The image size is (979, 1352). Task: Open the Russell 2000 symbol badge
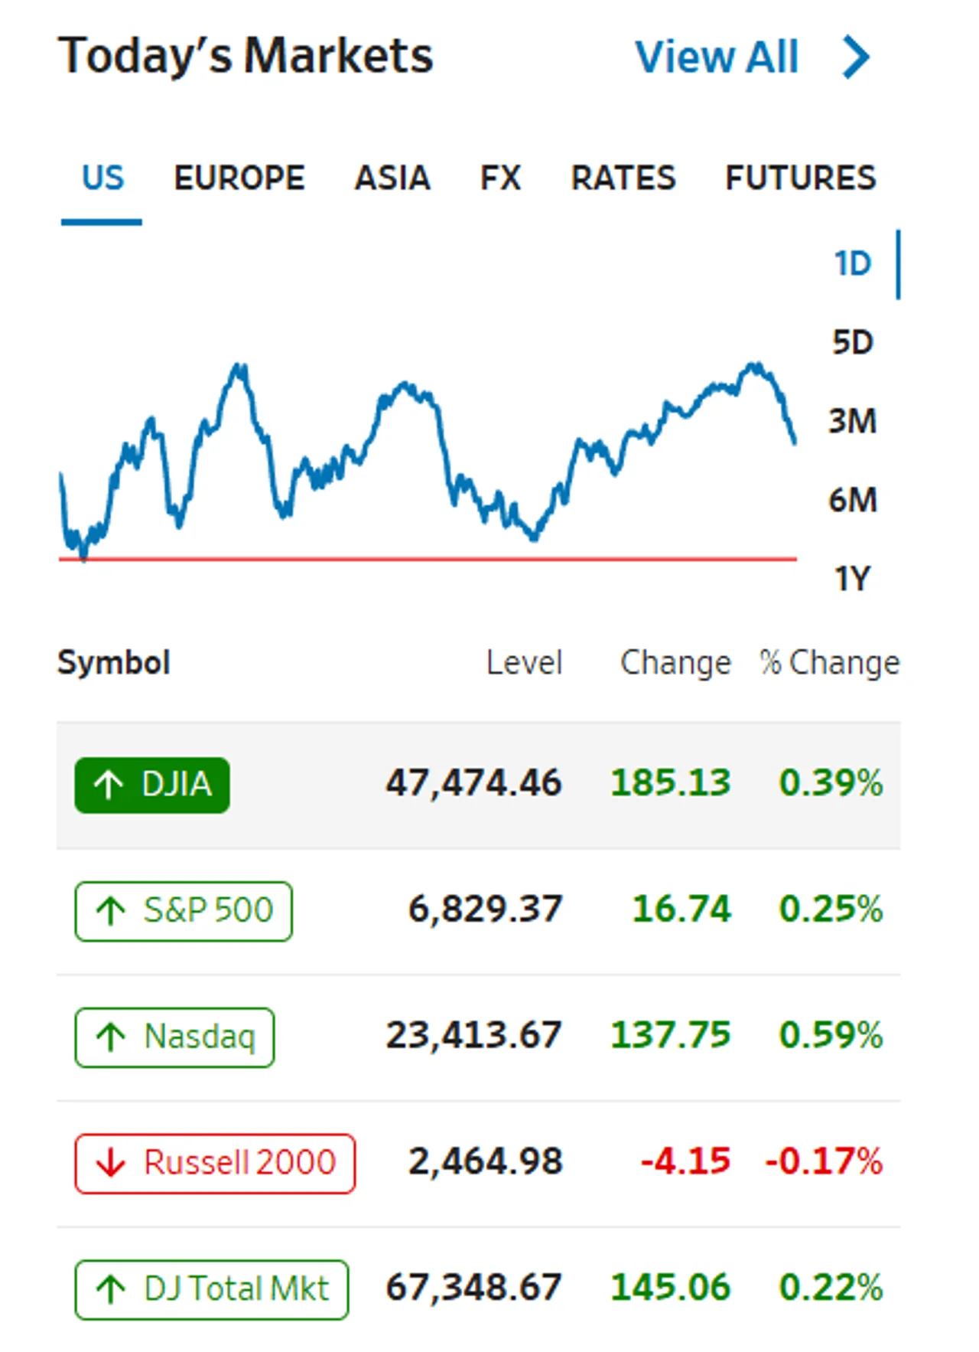[x=215, y=1163]
